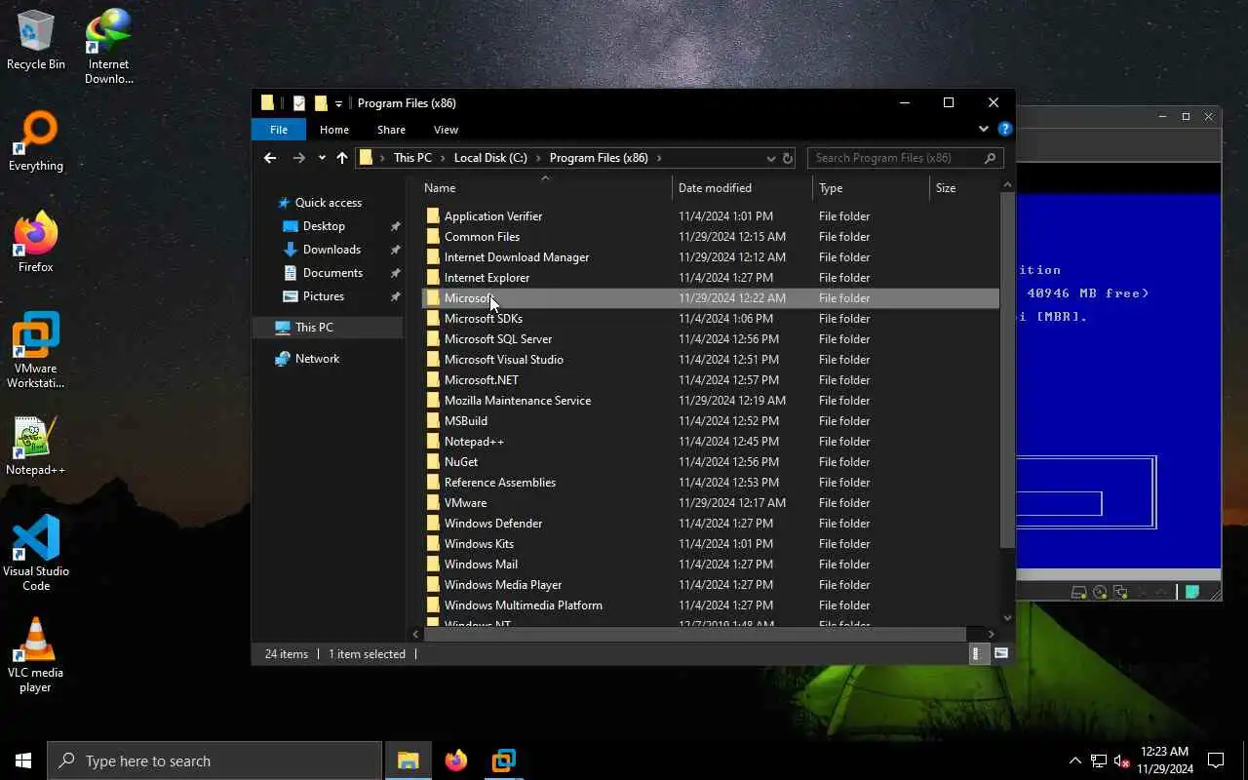This screenshot has height=780, width=1248.
Task: Expand the ribbon with the chevron
Action: pyautogui.click(x=983, y=129)
